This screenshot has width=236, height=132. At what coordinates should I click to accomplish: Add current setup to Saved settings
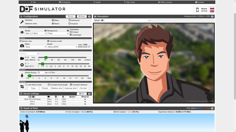[x=82, y=94]
